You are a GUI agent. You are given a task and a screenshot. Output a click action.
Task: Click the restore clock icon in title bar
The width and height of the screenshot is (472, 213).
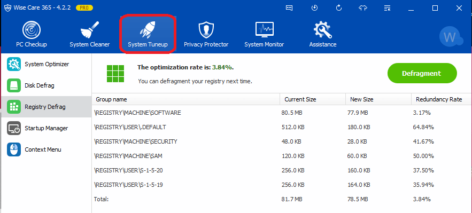pos(314,8)
